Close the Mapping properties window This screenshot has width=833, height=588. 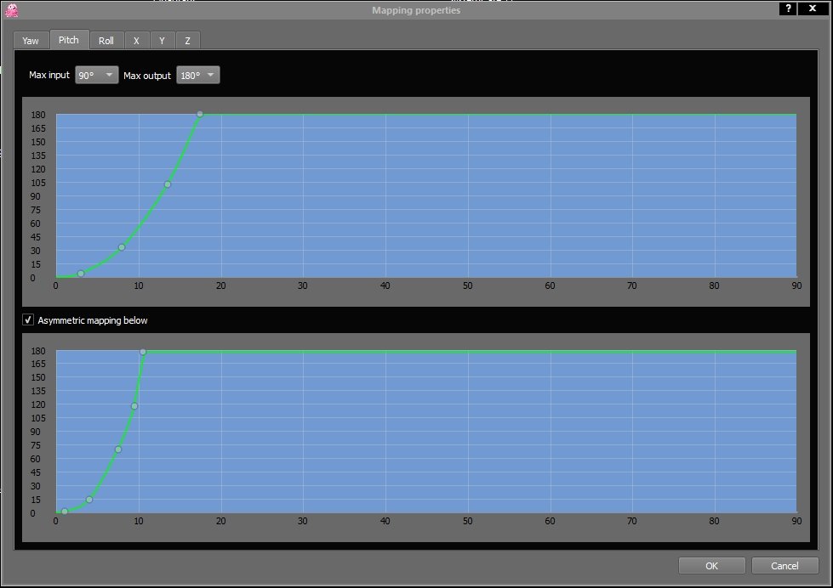tap(813, 8)
